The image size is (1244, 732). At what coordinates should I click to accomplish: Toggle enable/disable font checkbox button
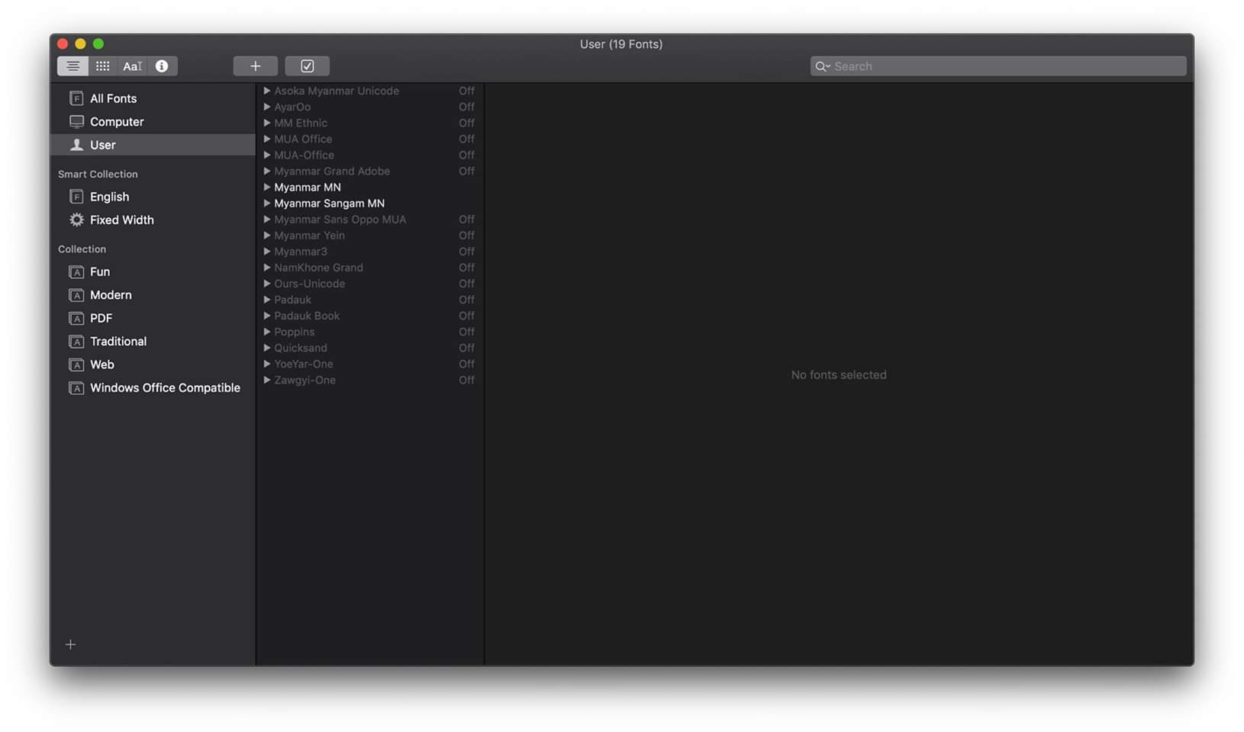pyautogui.click(x=308, y=66)
